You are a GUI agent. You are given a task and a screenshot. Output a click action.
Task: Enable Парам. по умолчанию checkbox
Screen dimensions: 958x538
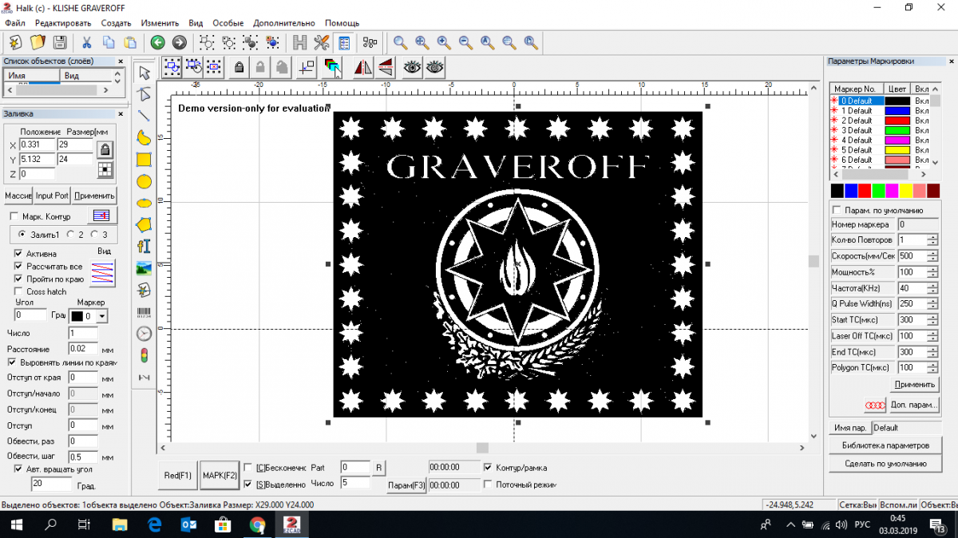pyautogui.click(x=837, y=210)
